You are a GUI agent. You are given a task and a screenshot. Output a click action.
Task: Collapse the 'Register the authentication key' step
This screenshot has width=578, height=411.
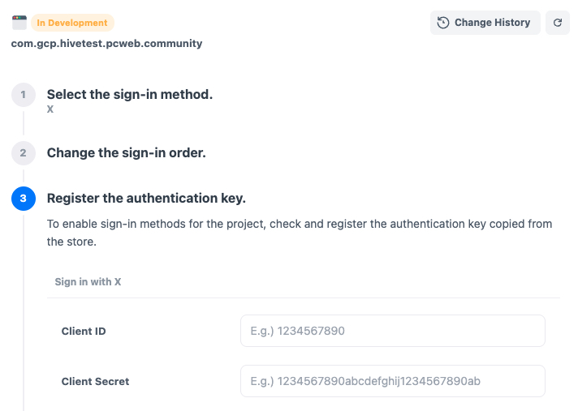click(146, 198)
